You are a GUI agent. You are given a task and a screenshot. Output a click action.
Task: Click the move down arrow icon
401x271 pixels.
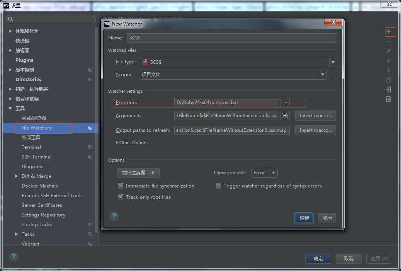pyautogui.click(x=389, y=70)
